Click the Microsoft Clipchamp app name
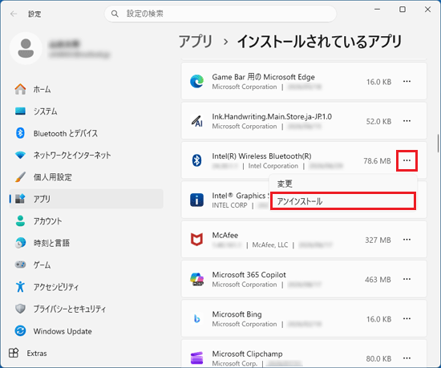Image resolution: width=441 pixels, height=368 pixels. pos(247,354)
